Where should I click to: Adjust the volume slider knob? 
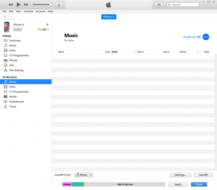[51, 4]
